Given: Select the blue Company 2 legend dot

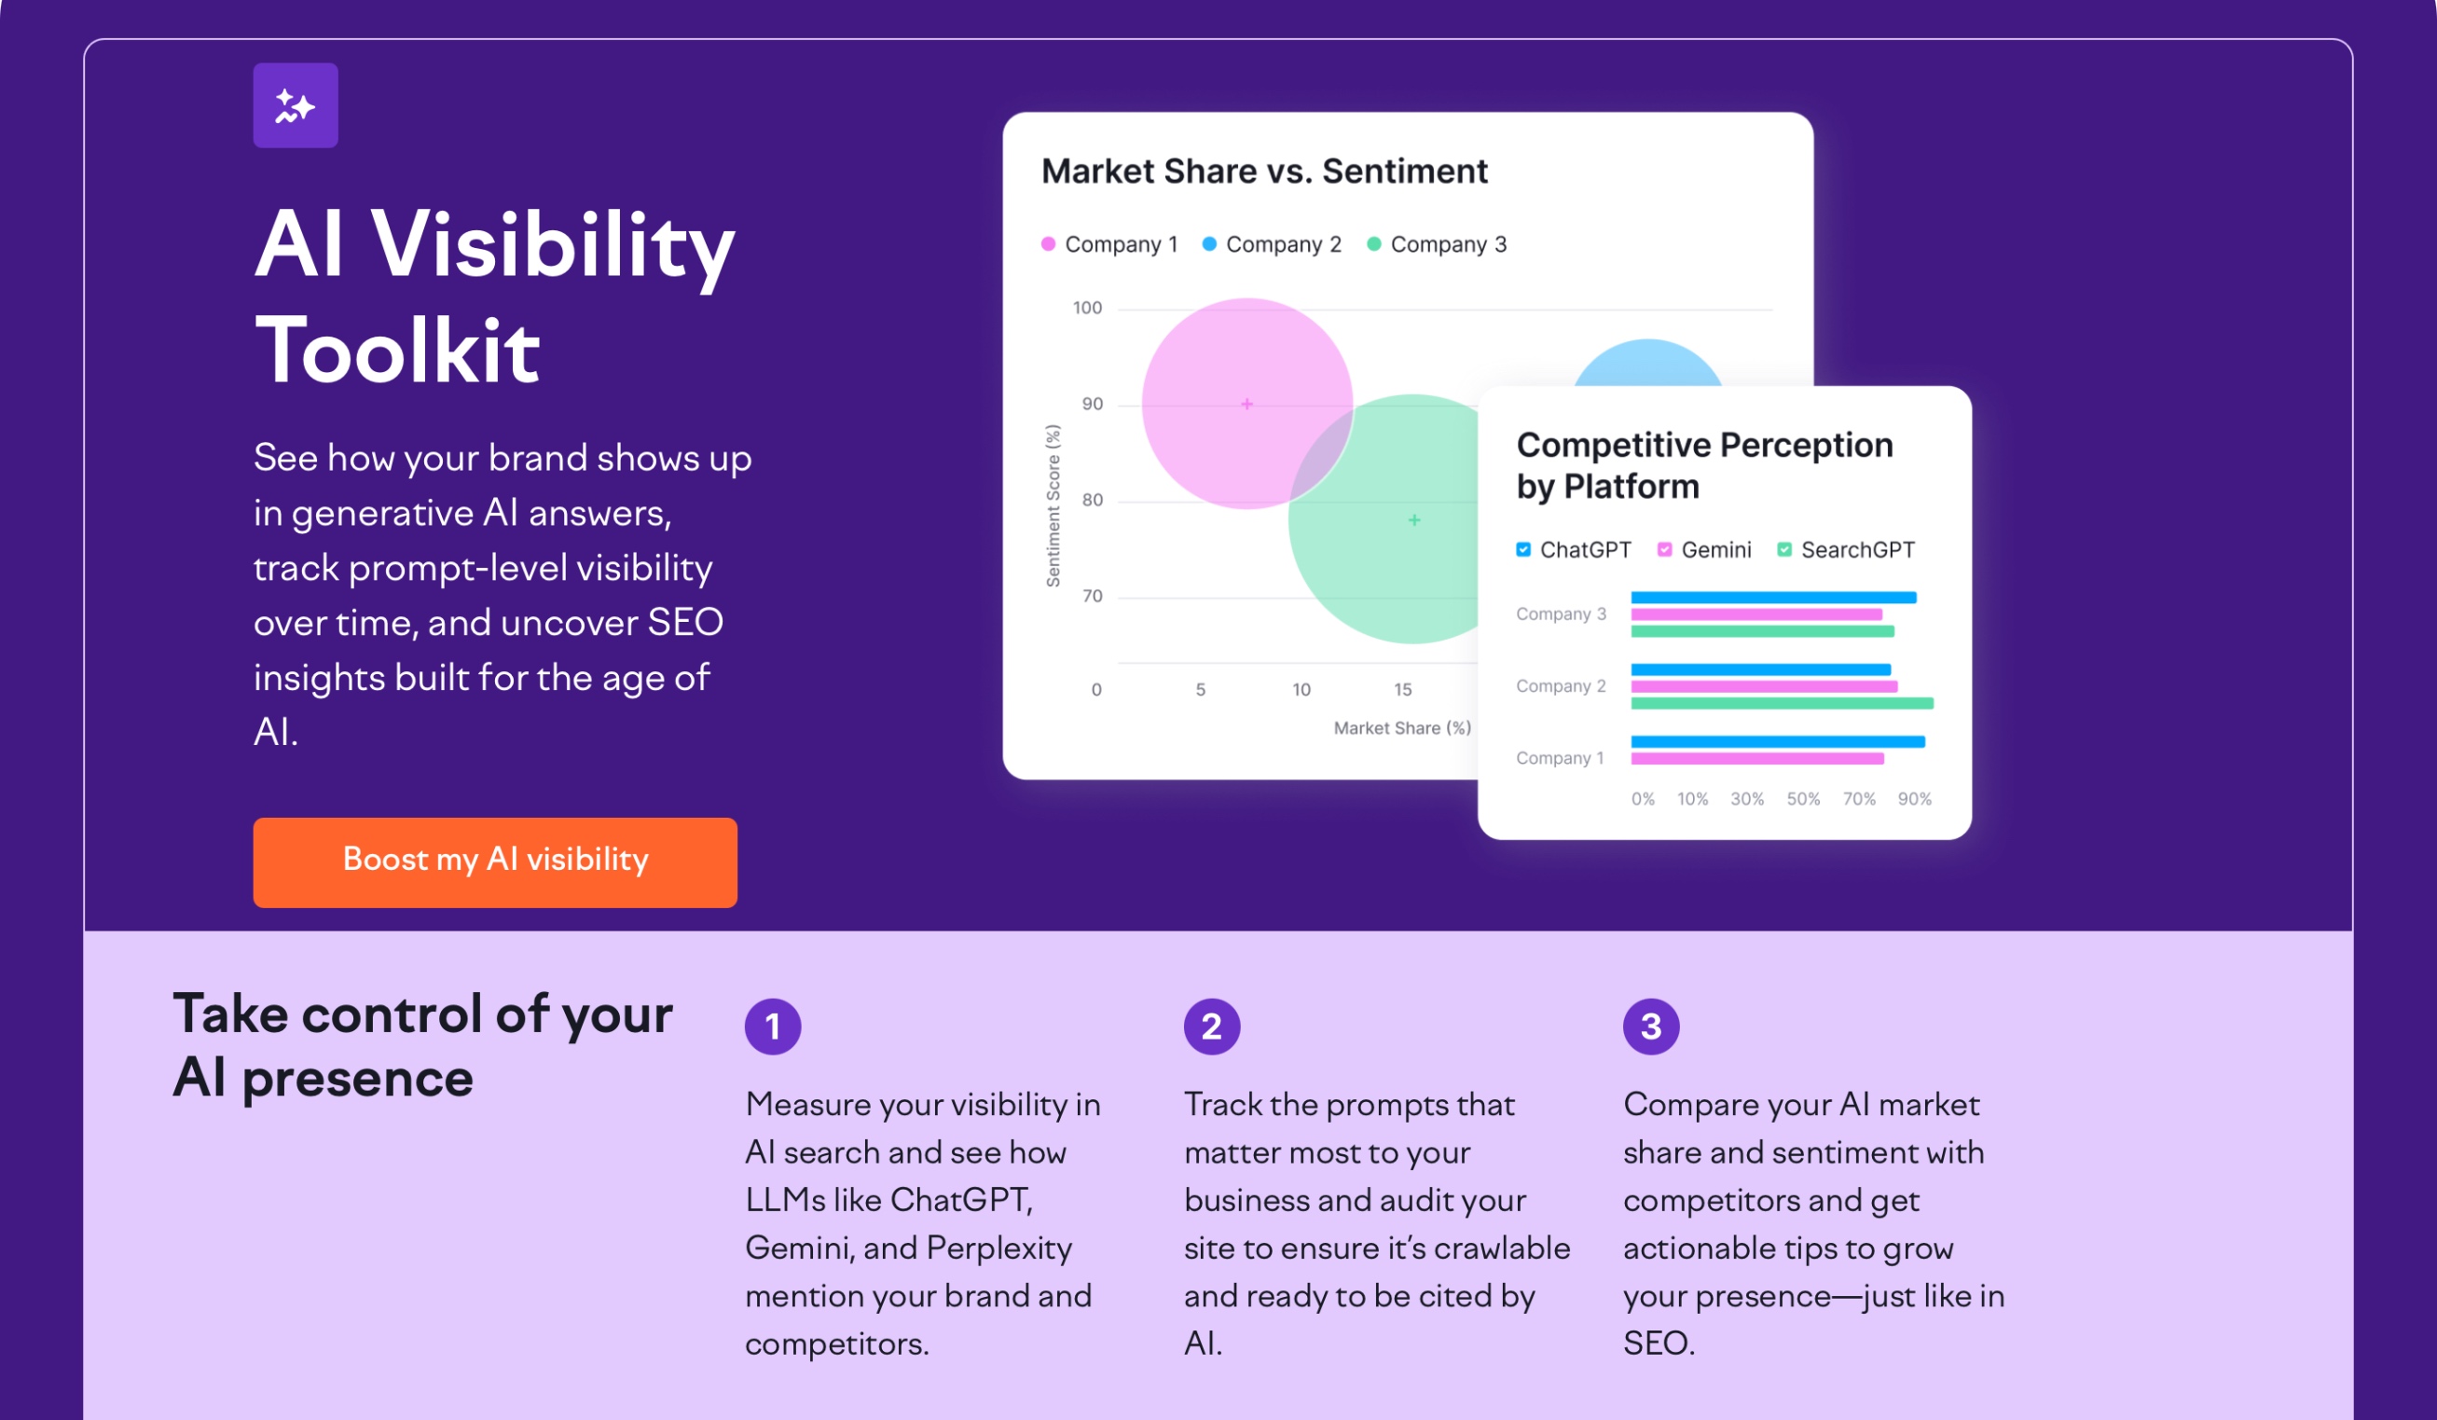Looking at the screenshot, I should coord(1209,243).
